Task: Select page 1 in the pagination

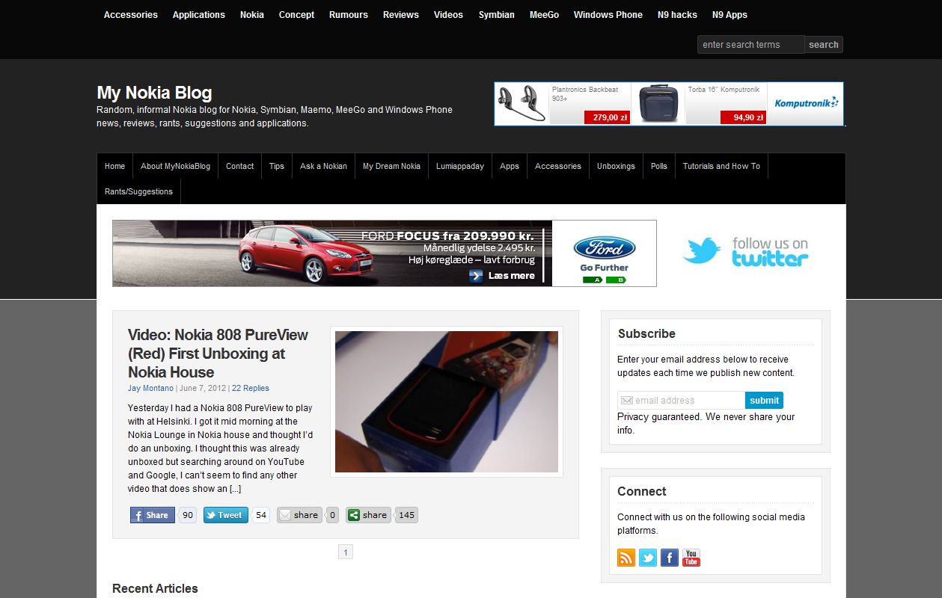Action: coord(346,552)
